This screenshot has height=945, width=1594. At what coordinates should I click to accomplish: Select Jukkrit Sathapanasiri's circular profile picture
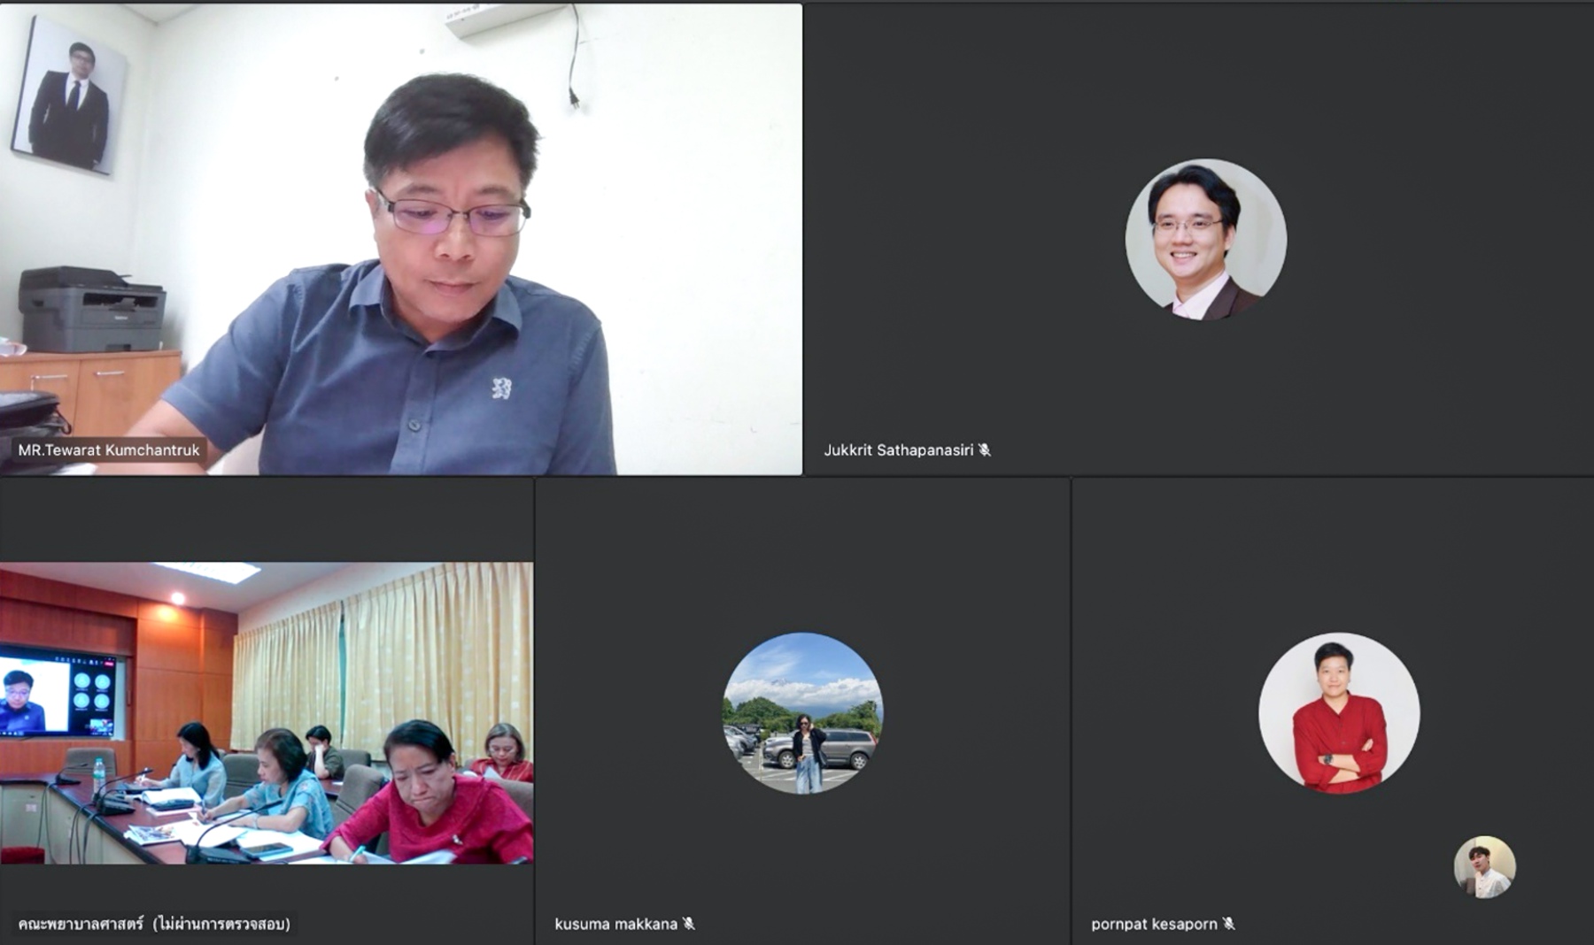click(1205, 239)
